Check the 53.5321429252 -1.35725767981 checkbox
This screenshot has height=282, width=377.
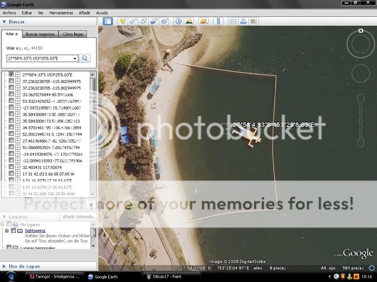pos(11,101)
